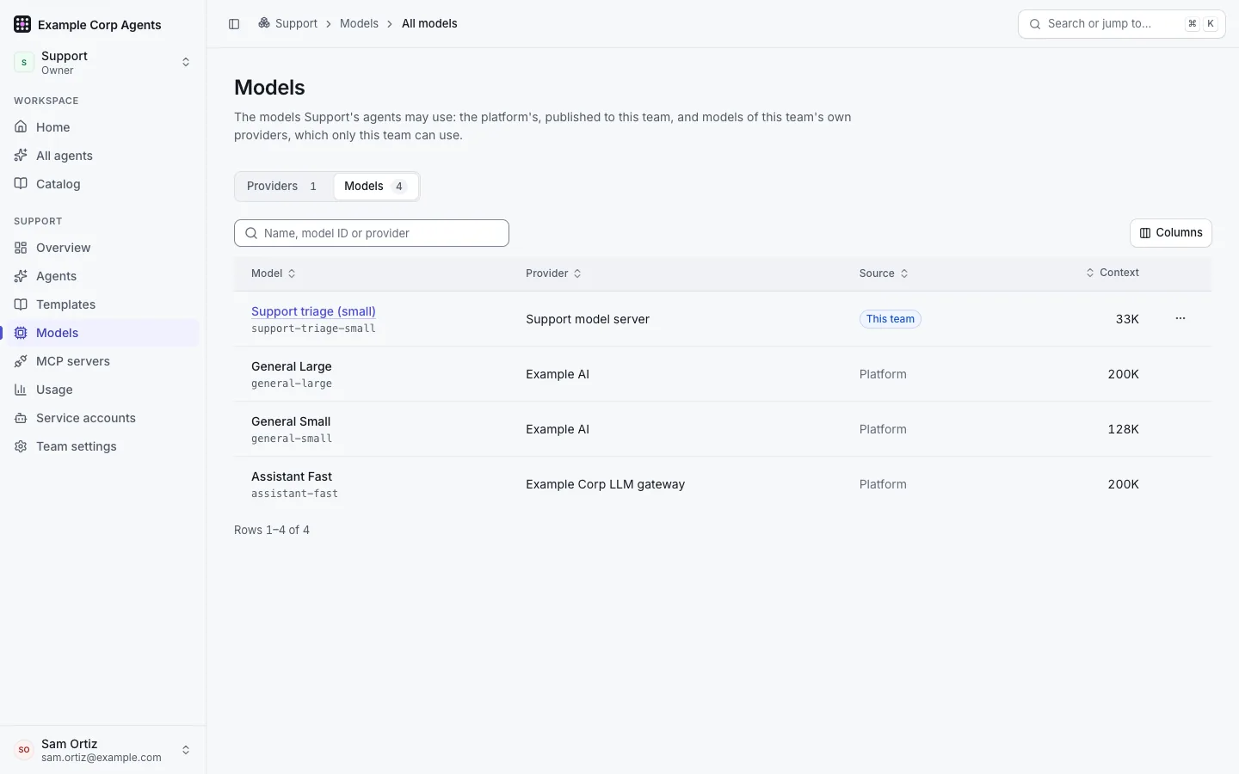
Task: Sort the table by Provider column
Action: coord(554,273)
